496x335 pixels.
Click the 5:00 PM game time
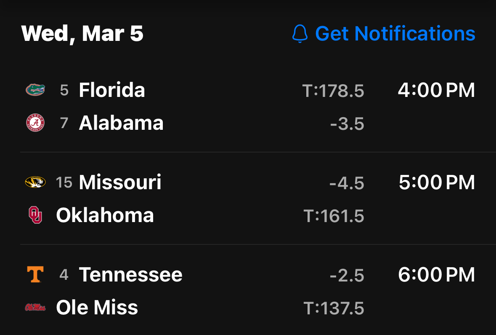436,182
